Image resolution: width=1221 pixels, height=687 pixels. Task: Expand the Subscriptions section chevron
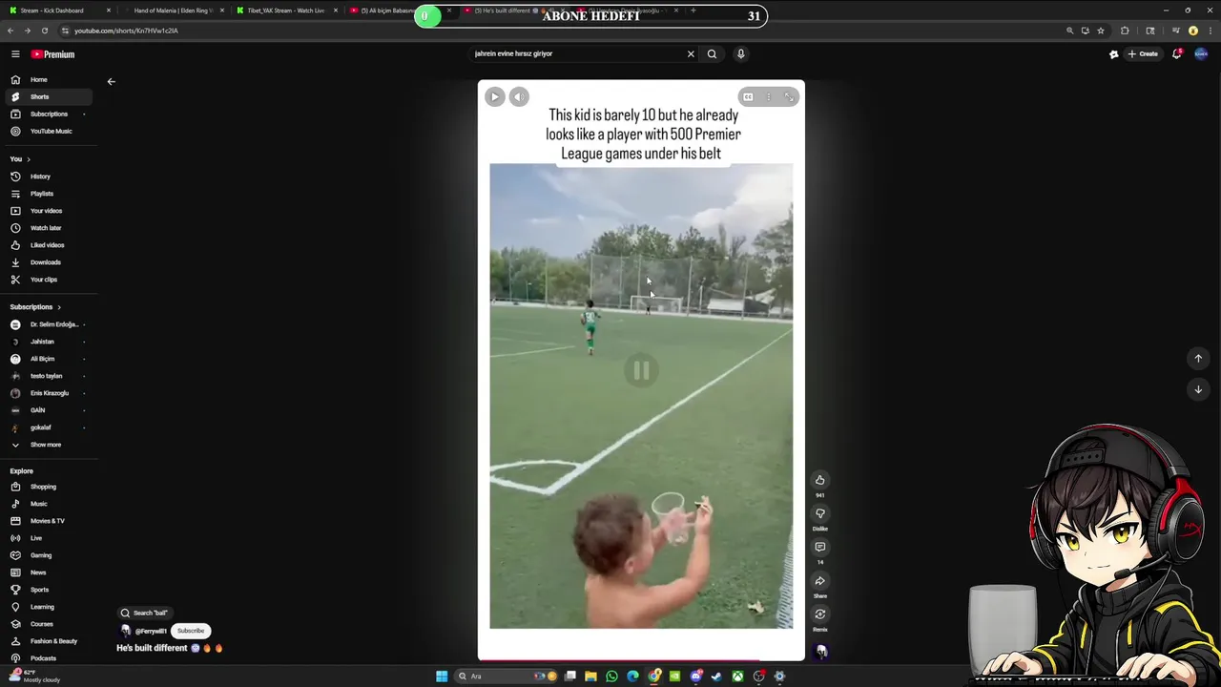59,307
